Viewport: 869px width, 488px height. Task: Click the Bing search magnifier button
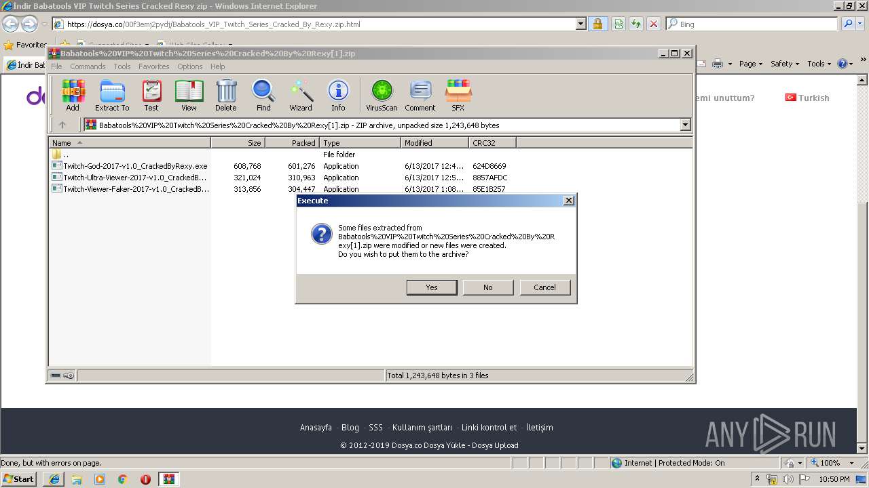[x=848, y=24]
